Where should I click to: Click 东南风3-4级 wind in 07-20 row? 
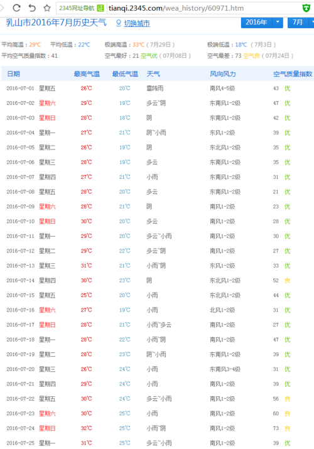coord(225,369)
